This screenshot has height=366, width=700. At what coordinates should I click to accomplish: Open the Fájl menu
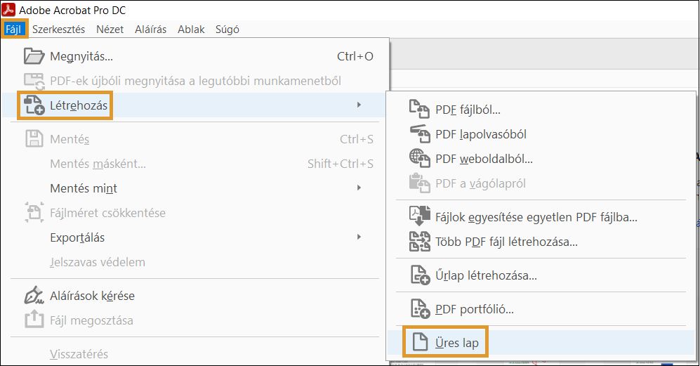(14, 30)
